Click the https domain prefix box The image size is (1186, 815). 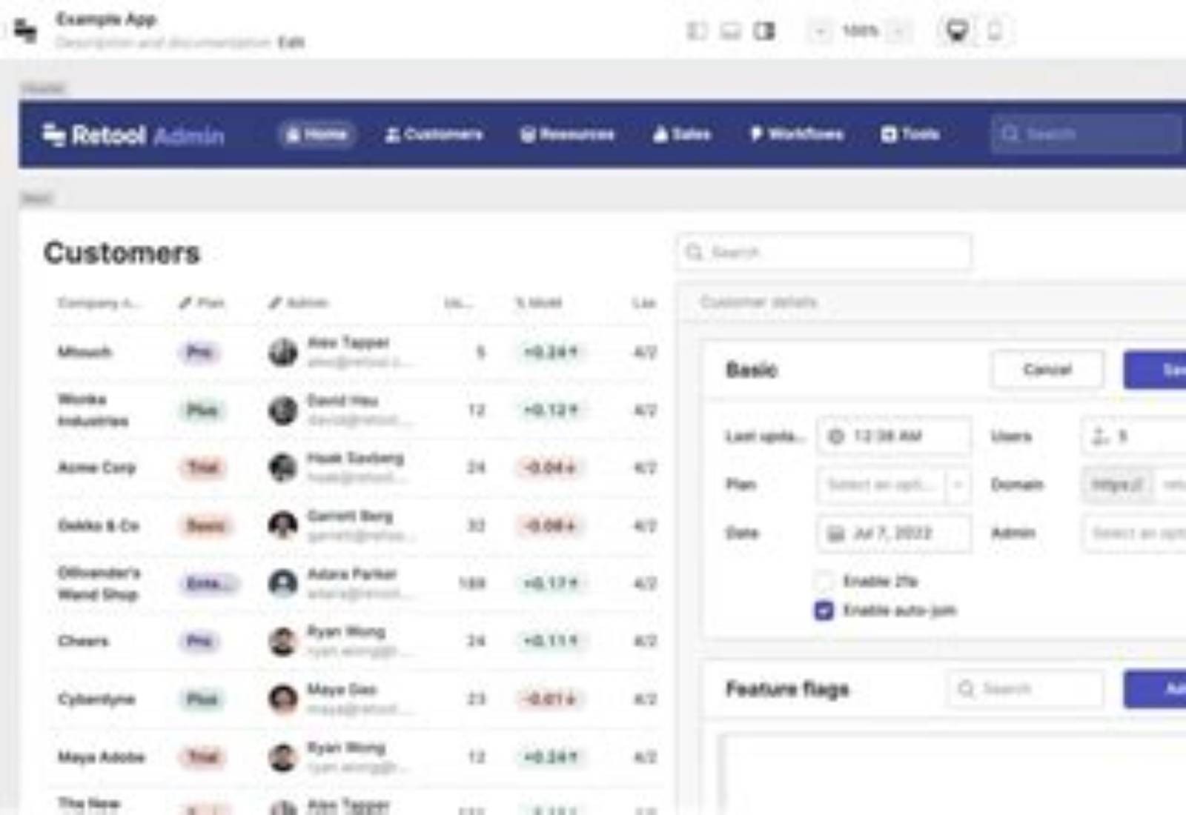point(1117,485)
